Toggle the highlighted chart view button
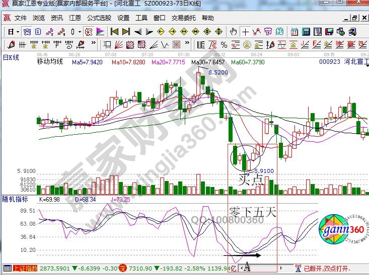369x275 pixels. point(88,31)
